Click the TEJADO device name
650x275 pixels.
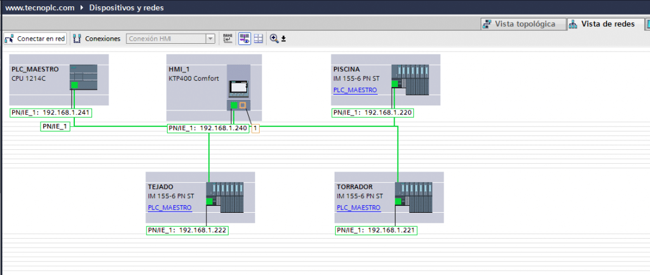pos(161,187)
